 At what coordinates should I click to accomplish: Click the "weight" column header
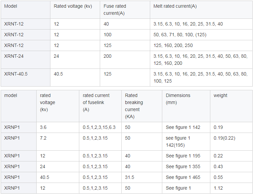pyautogui.click(x=220, y=95)
